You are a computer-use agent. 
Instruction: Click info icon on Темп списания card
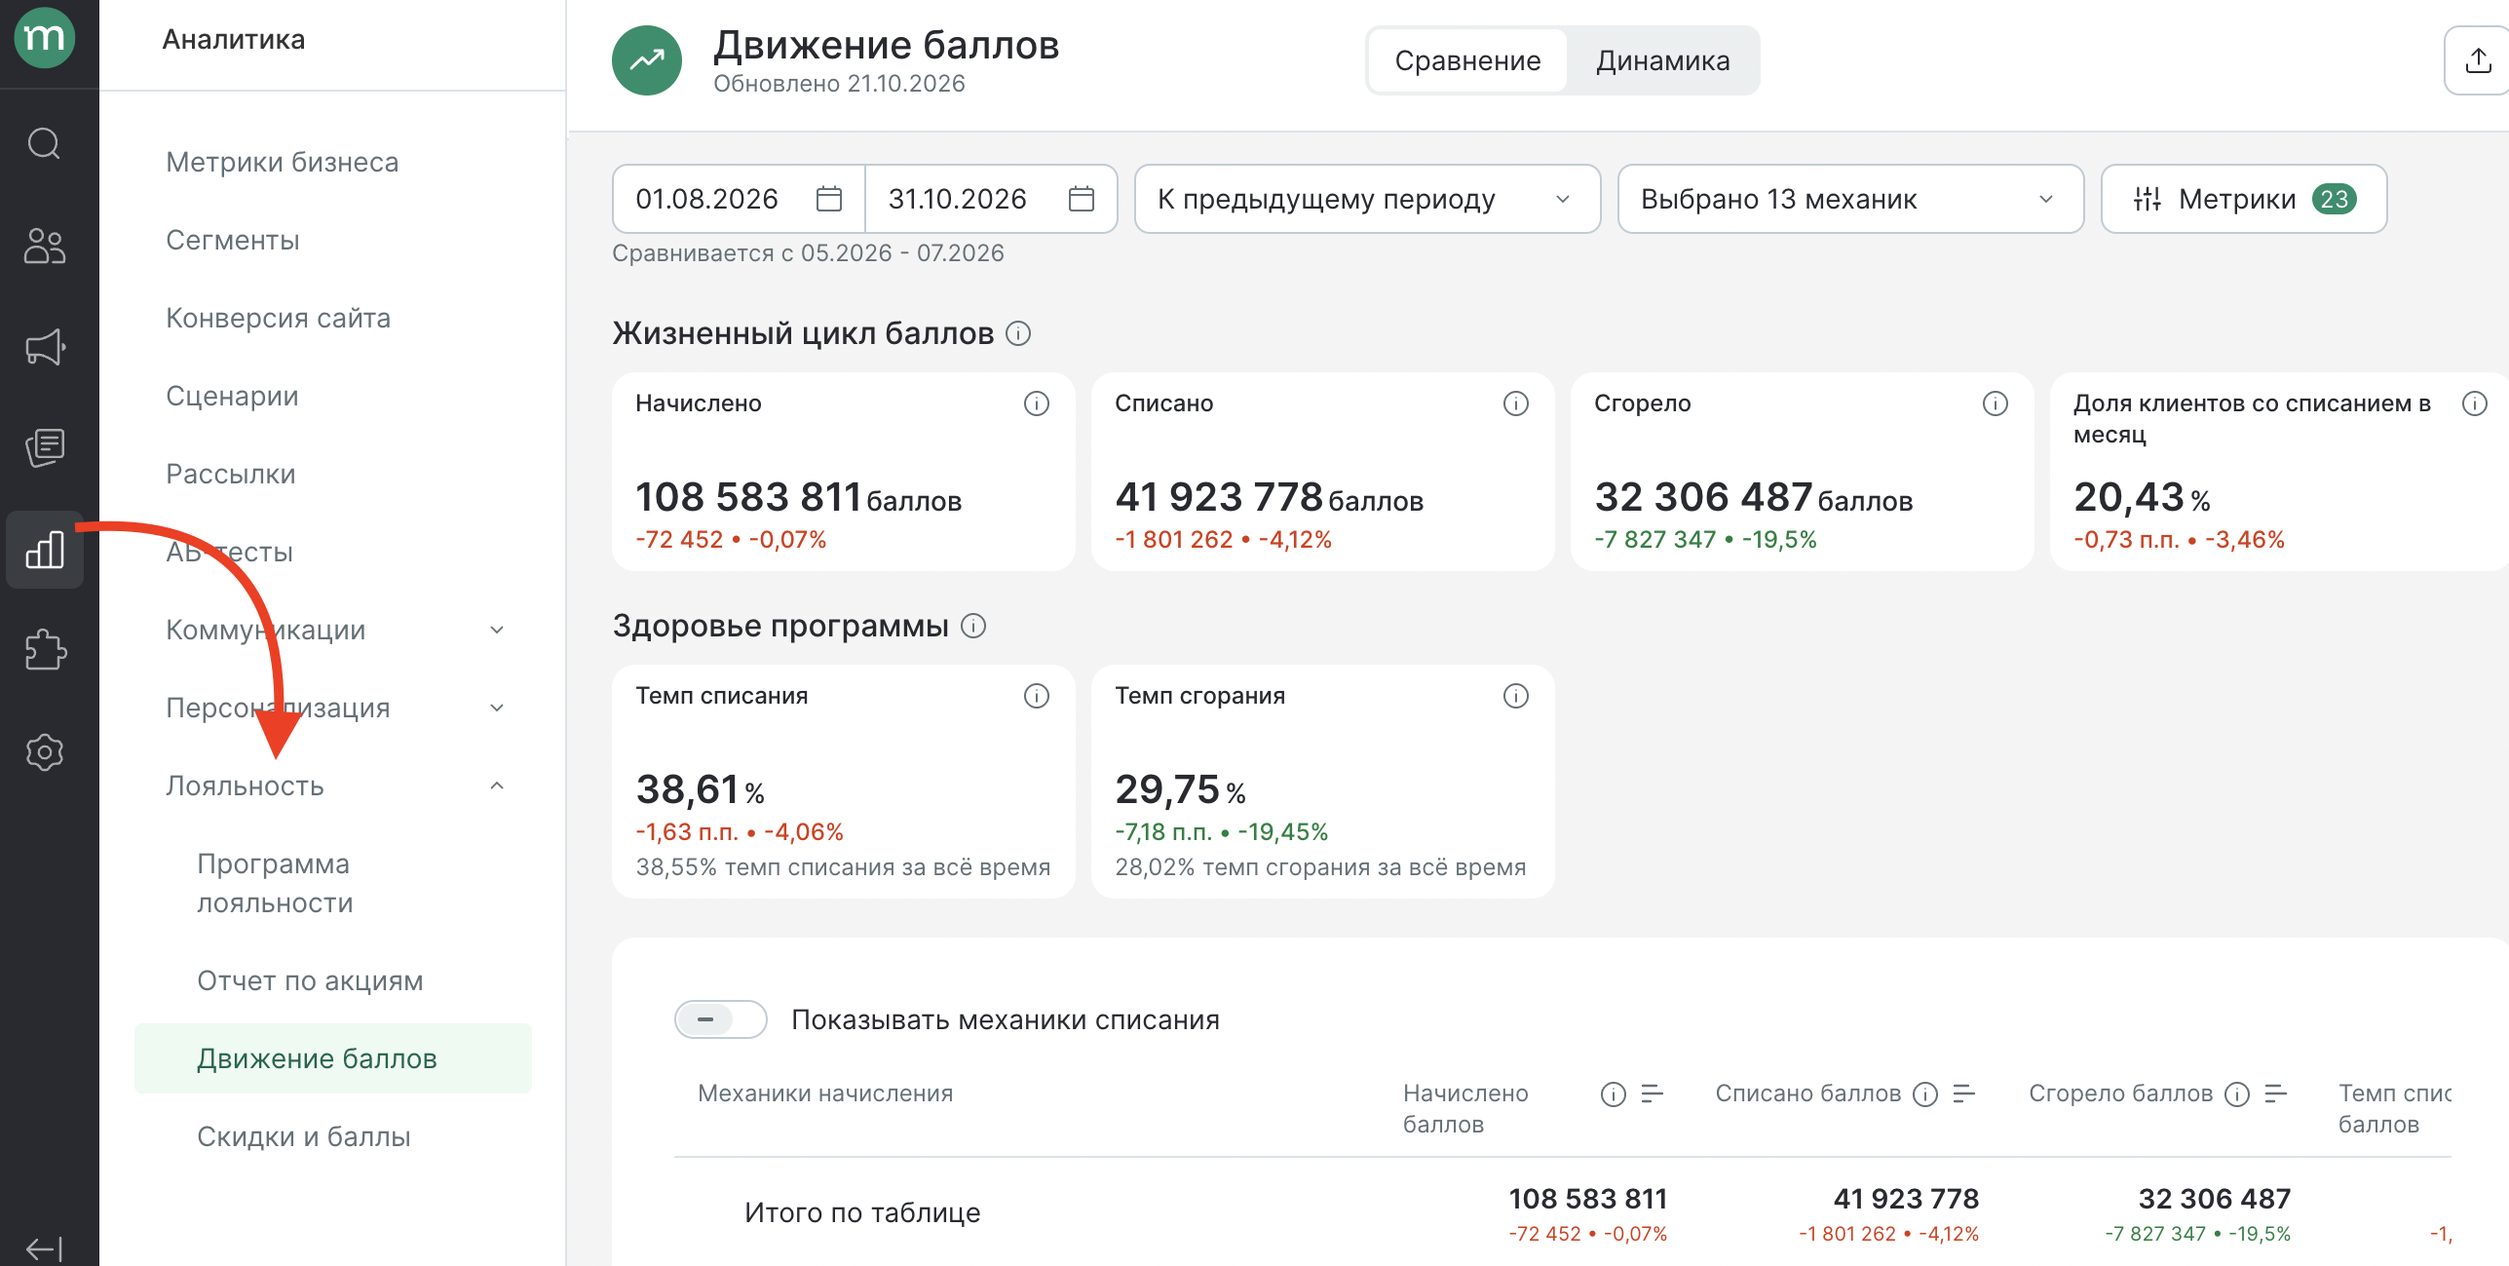pos(1037,696)
